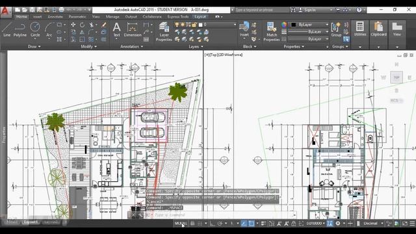Open the Annotate ribbon tab
This screenshot has height=234, width=416.
[x=55, y=16]
